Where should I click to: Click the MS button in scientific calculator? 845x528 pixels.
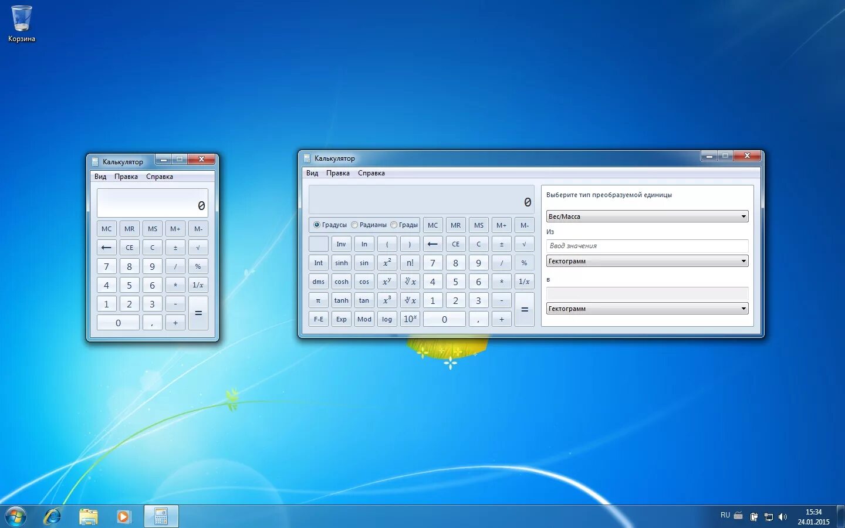pos(478,225)
